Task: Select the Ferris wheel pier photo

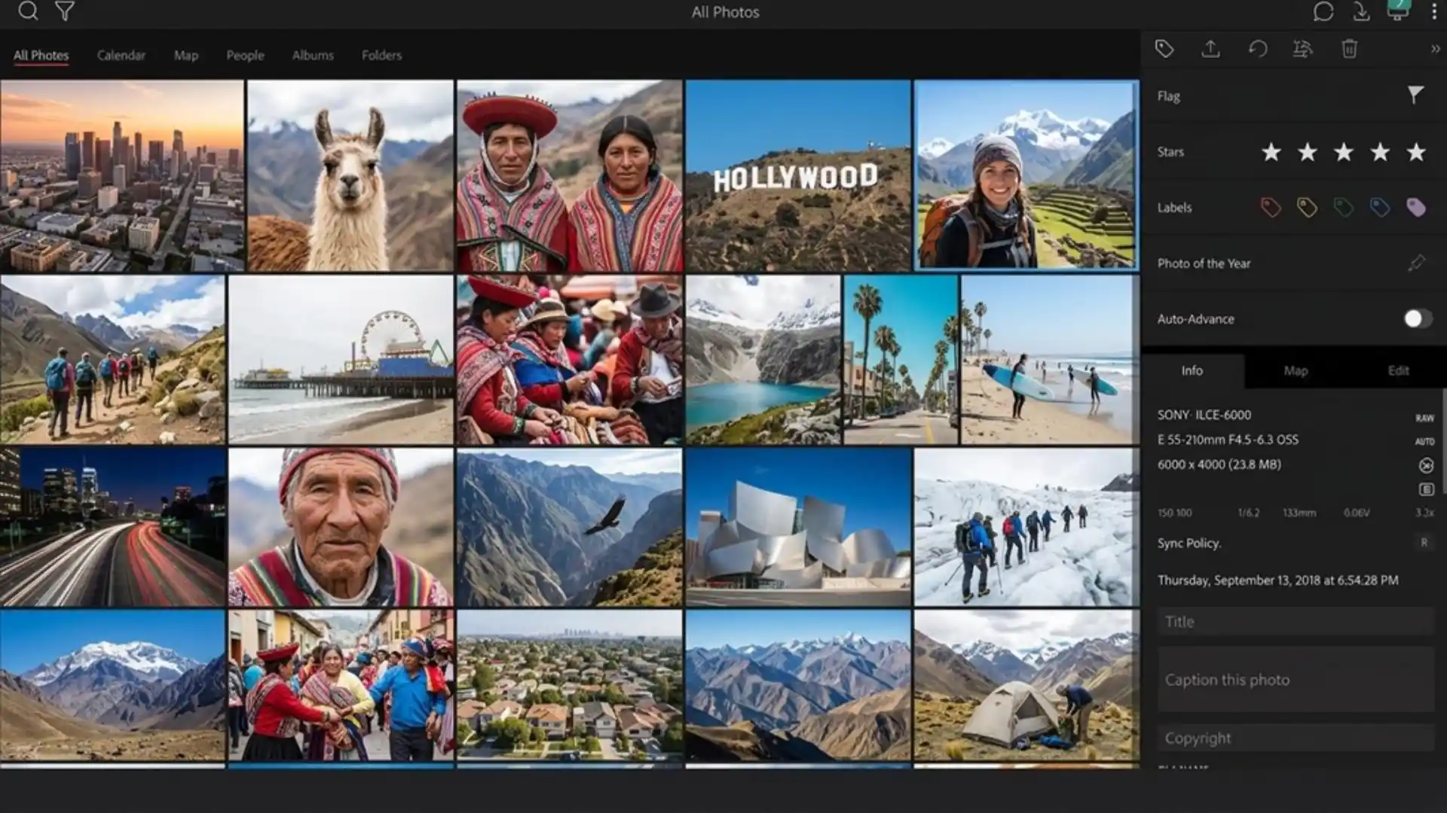Action: pyautogui.click(x=341, y=360)
